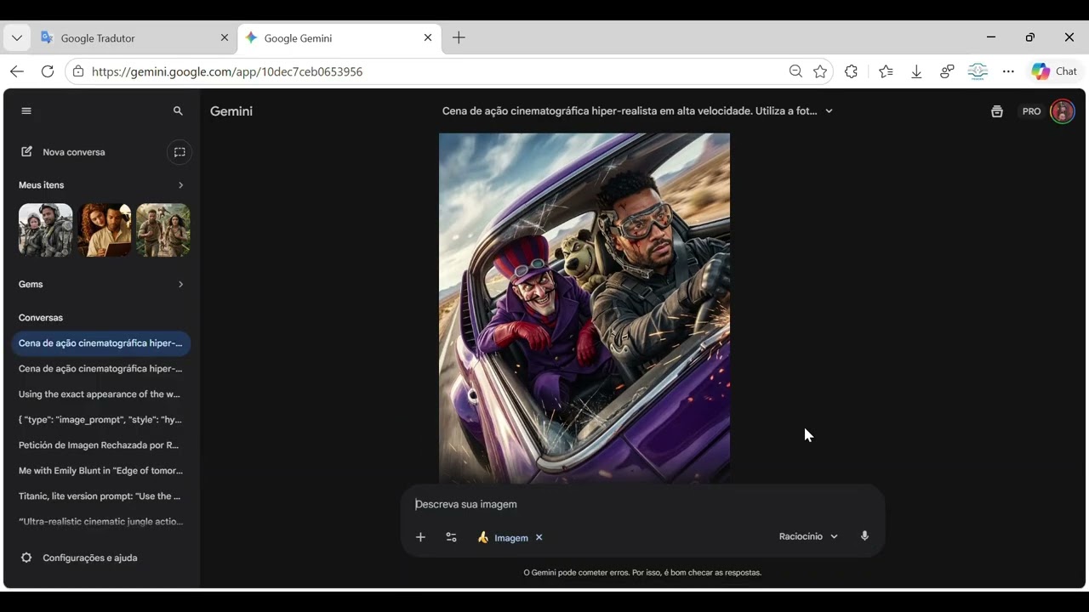Open 'Petición de Imagen Rechazada por R...' conversation
The width and height of the screenshot is (1089, 612).
100,445
